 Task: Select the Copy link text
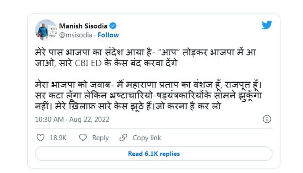(147, 138)
